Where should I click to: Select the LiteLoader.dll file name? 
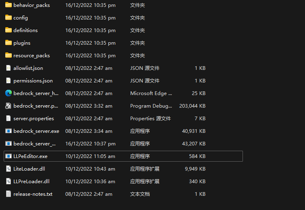click(29, 169)
